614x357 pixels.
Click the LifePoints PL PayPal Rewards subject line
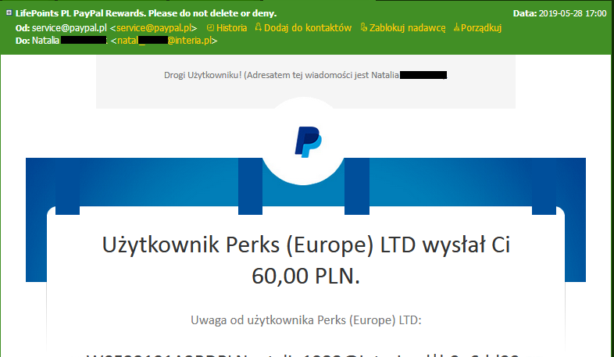coord(145,13)
